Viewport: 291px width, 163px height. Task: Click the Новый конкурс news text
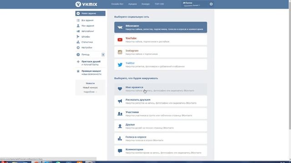90,87
